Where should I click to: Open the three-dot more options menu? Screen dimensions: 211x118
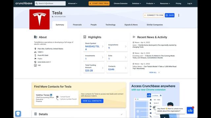(x=179, y=15)
